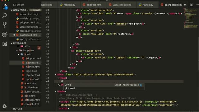Viewport: 199px width, 112px height.
Task: Split the editor to the right
Action: coord(192,5)
